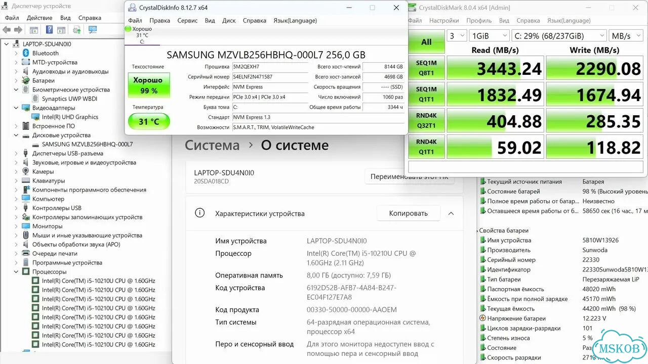Click the printer icon beside Очереди печати

(26, 253)
